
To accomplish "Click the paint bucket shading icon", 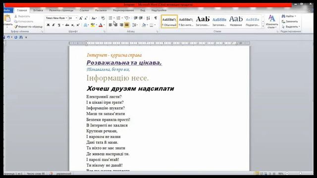I will (x=144, y=25).
